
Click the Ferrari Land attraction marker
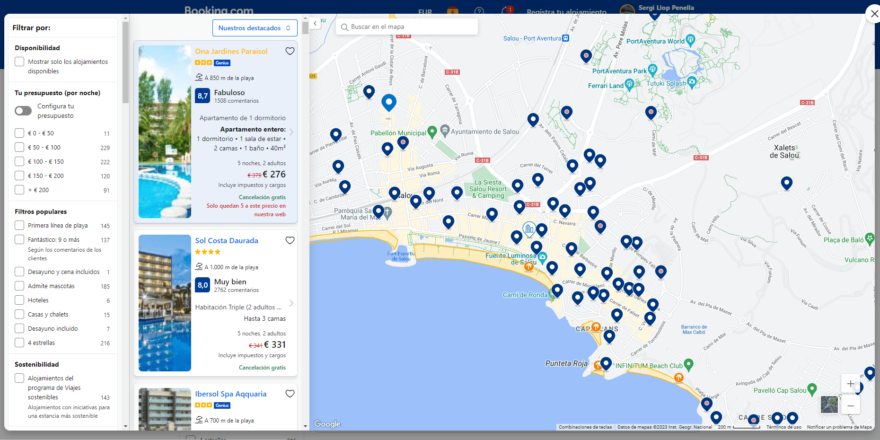pos(629,85)
